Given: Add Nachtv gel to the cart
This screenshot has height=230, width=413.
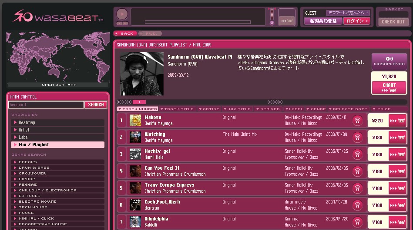Looking at the screenshot, I should click(397, 154).
